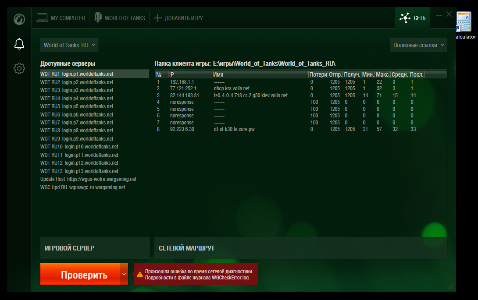
Task: Click the Средн. column header
Action: [x=400, y=74]
